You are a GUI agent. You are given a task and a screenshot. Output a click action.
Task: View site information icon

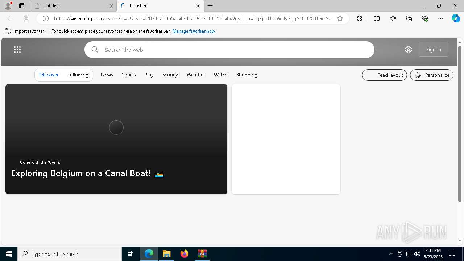click(46, 18)
